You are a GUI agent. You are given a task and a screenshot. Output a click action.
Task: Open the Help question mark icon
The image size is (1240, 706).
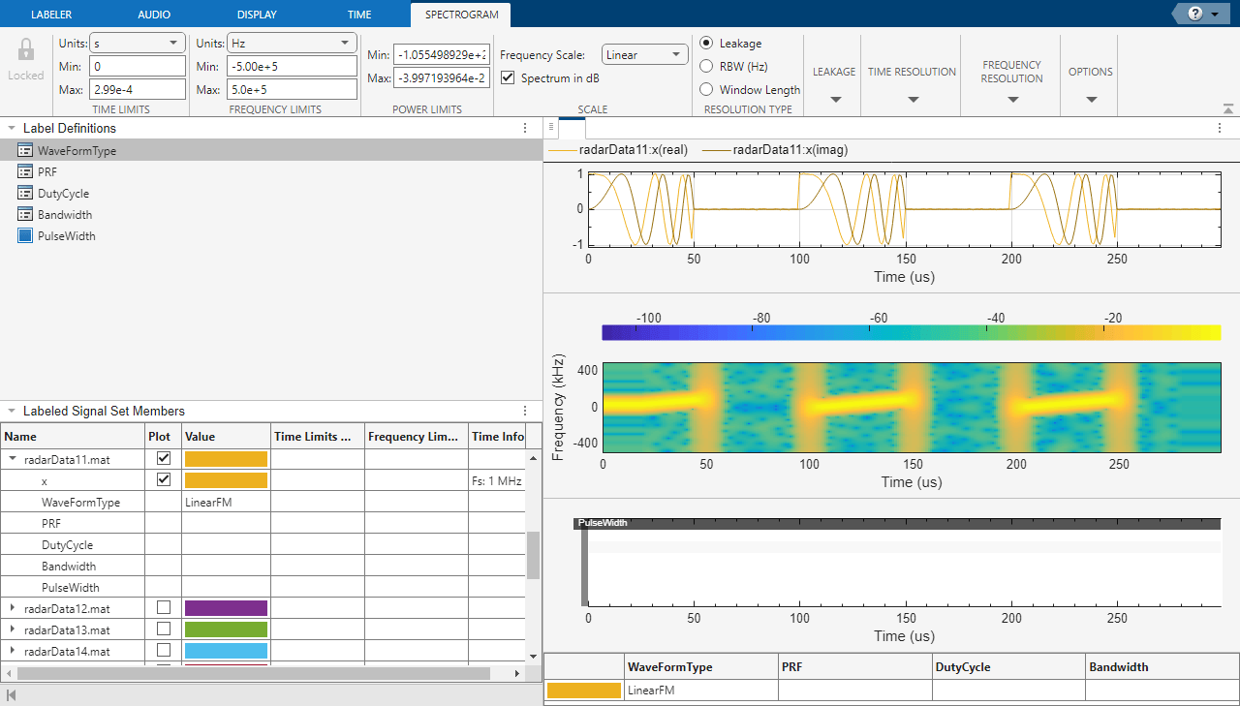coord(1194,14)
